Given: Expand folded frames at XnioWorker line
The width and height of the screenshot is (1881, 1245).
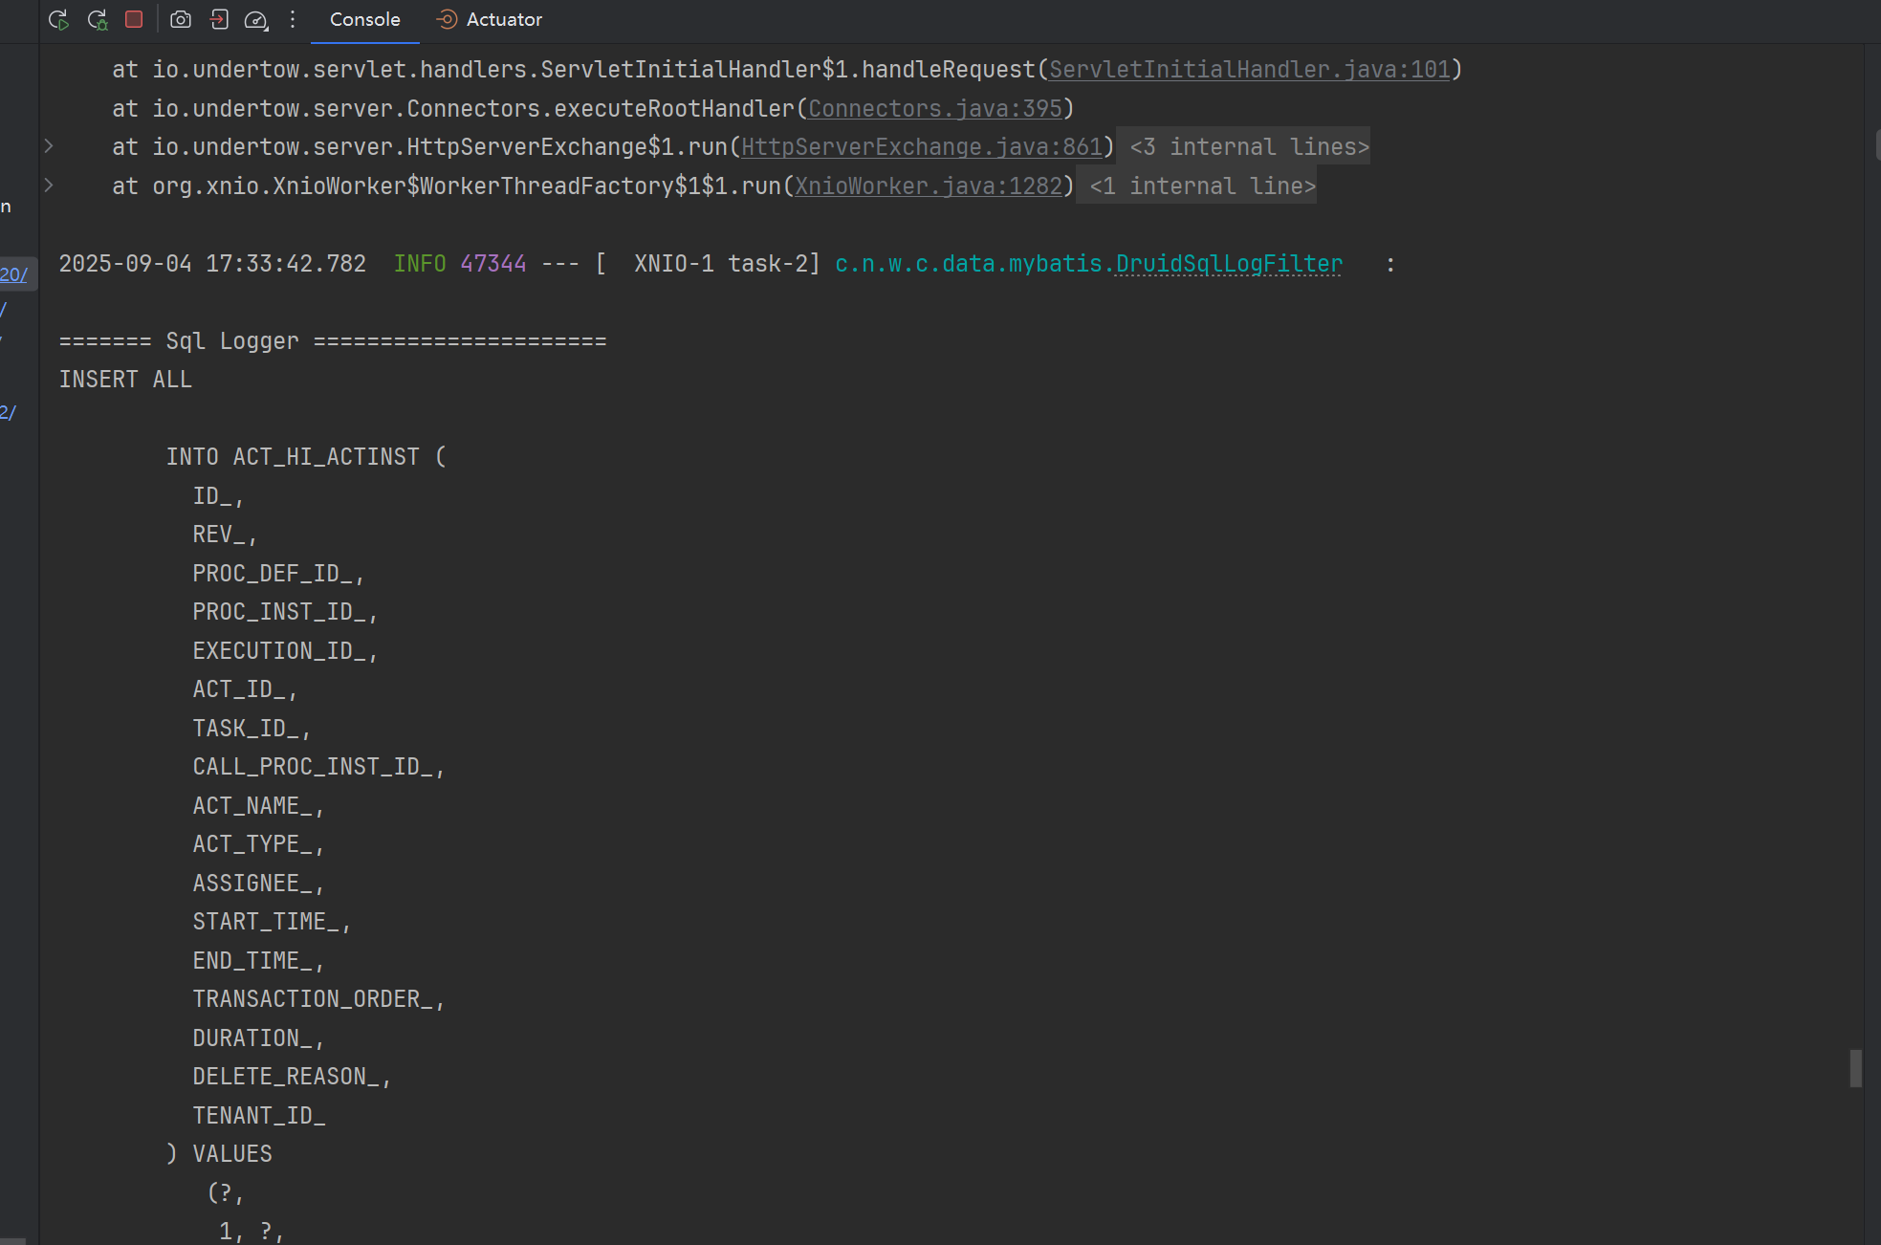Looking at the screenshot, I should click(49, 186).
